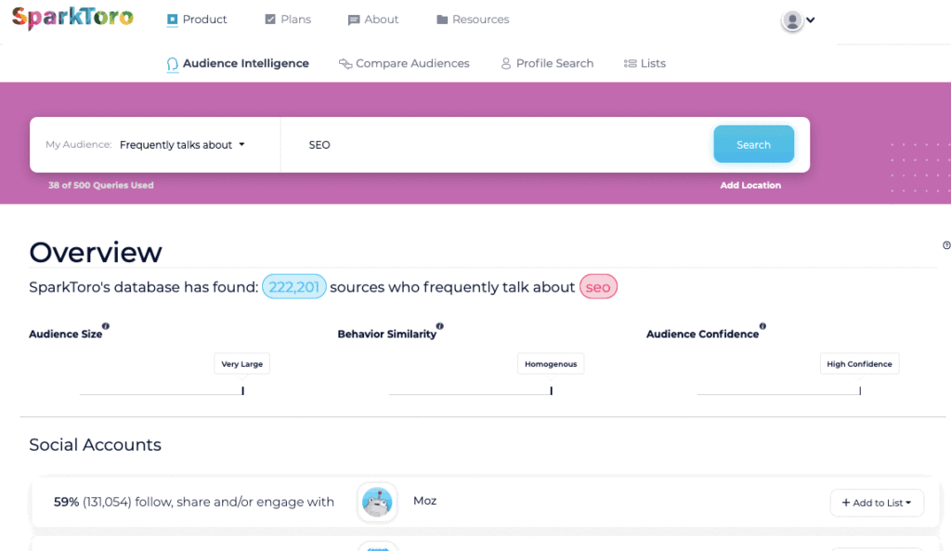Click the Compare Audiences icon
Screen dimensions: 951x551
click(x=345, y=64)
